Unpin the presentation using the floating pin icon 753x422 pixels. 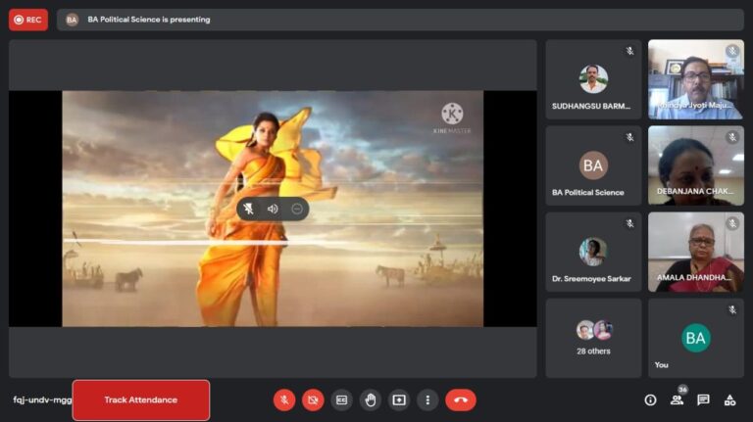pyautogui.click(x=249, y=209)
